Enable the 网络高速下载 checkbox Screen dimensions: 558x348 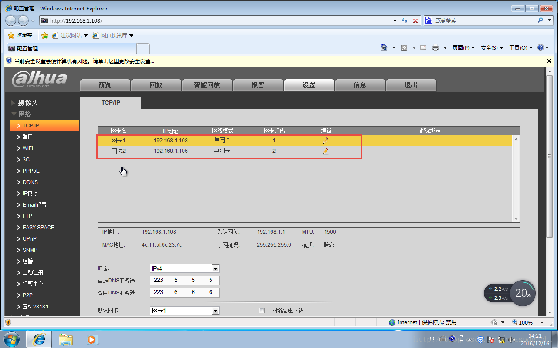262,311
